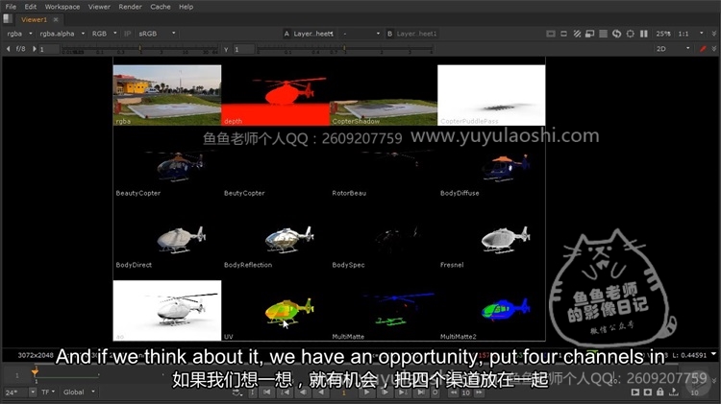Screen dimensions: 721x404
Task: Open the Edit menu
Action: pyautogui.click(x=31, y=7)
